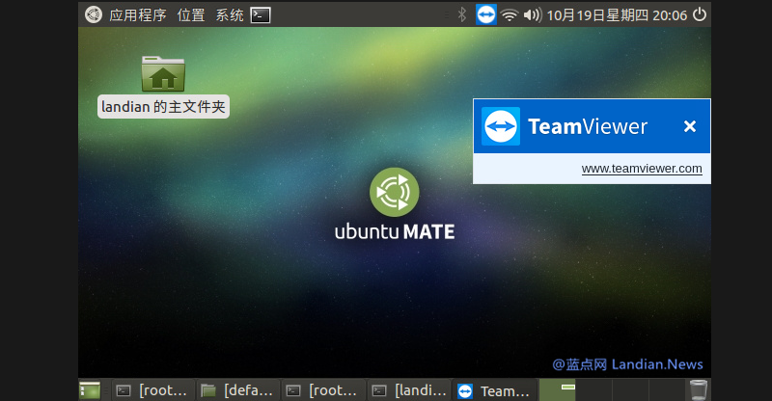Open the trash bin icon
Screen dimensions: 772x401
click(699, 390)
